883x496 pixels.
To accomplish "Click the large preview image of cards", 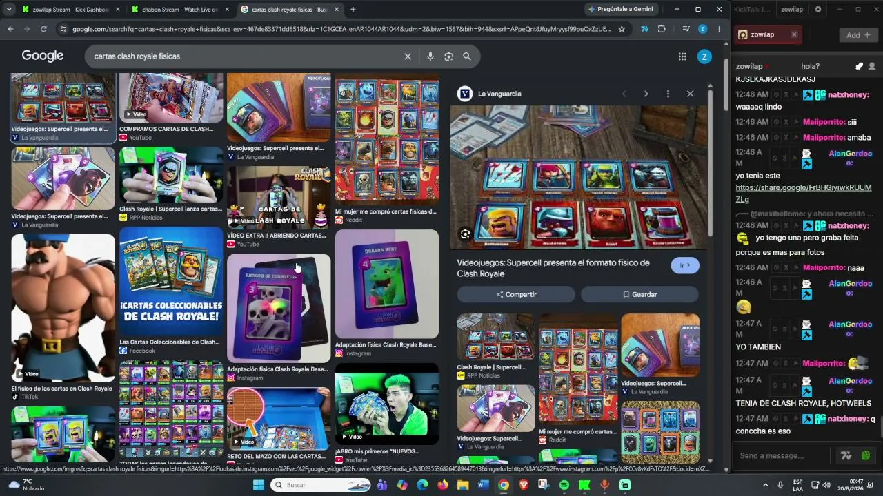I will pyautogui.click(x=579, y=177).
